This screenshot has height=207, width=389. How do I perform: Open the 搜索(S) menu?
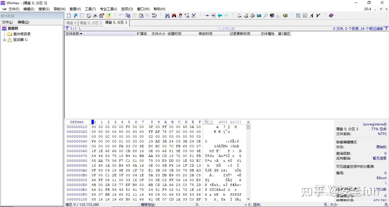coord(44,9)
